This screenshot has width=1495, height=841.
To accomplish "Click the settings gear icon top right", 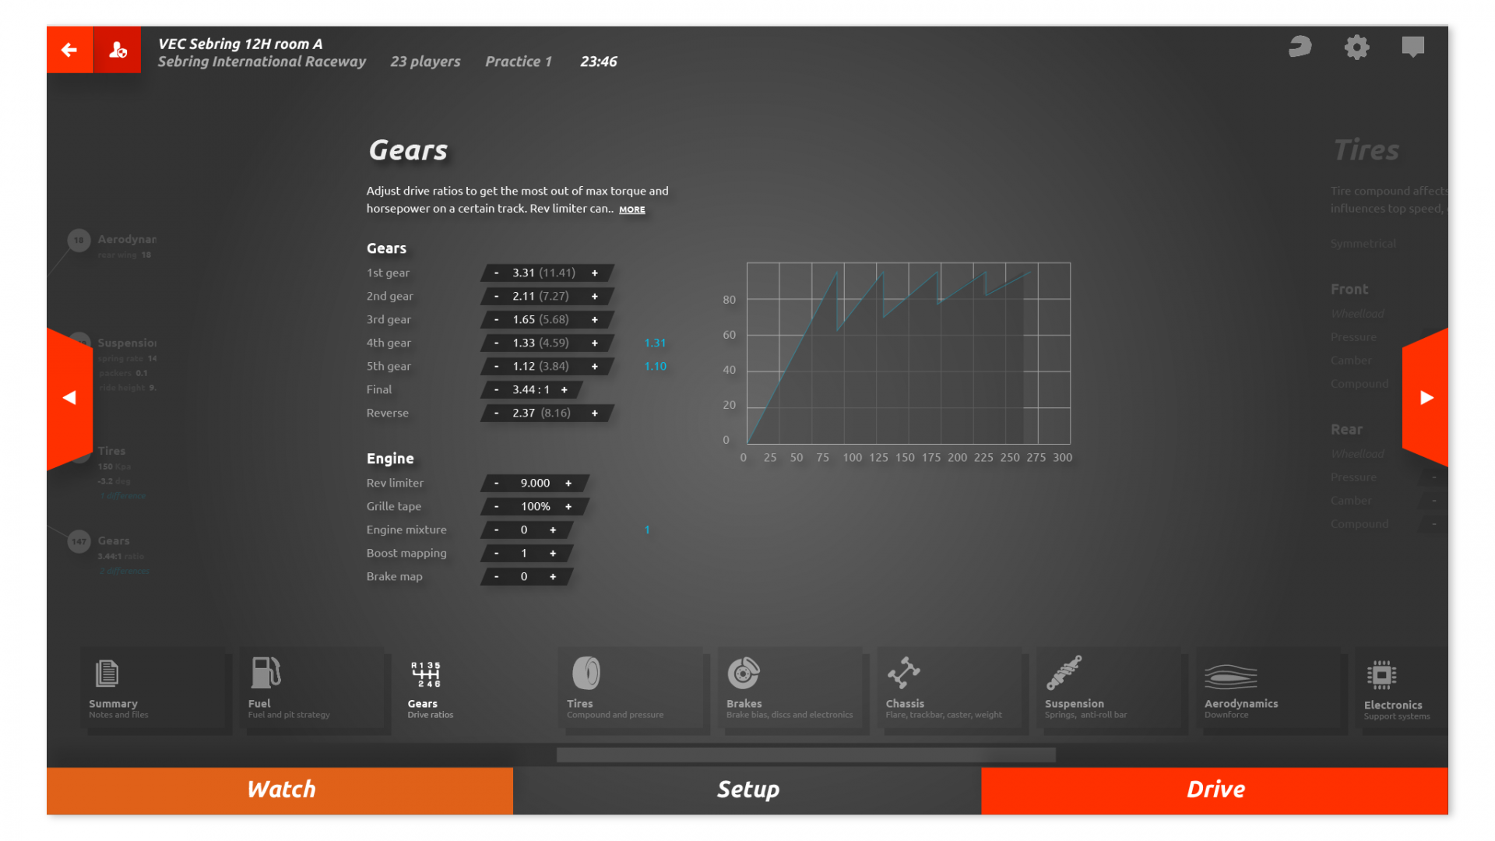I will (1357, 48).
